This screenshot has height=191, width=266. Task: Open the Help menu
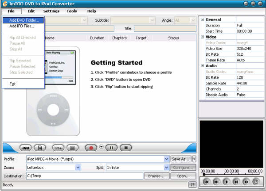click(92, 11)
